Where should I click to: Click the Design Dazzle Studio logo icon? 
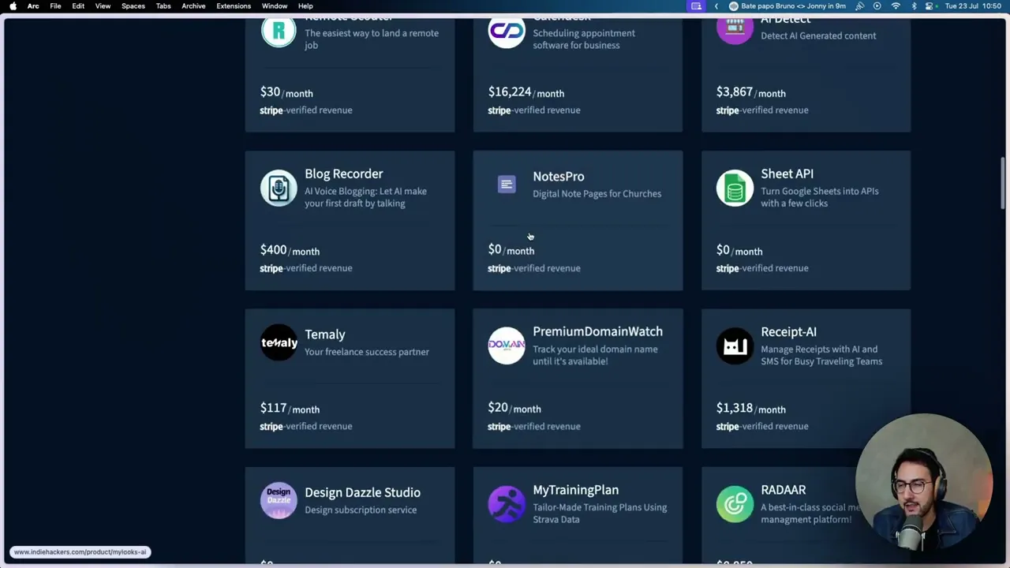[279, 500]
